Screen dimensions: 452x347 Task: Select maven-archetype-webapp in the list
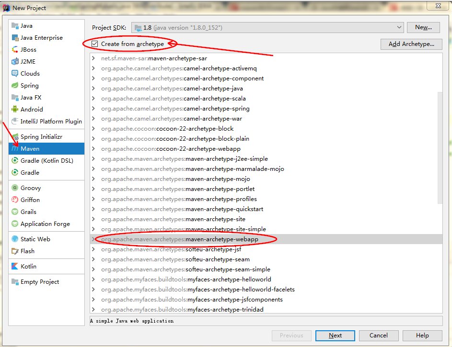266,239
